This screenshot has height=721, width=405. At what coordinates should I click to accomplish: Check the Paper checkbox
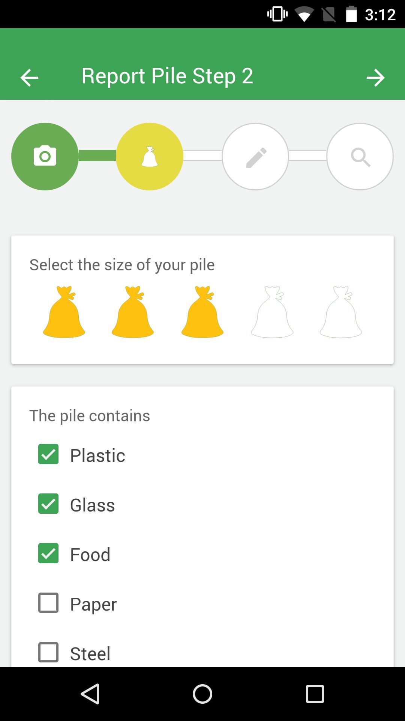pos(48,603)
